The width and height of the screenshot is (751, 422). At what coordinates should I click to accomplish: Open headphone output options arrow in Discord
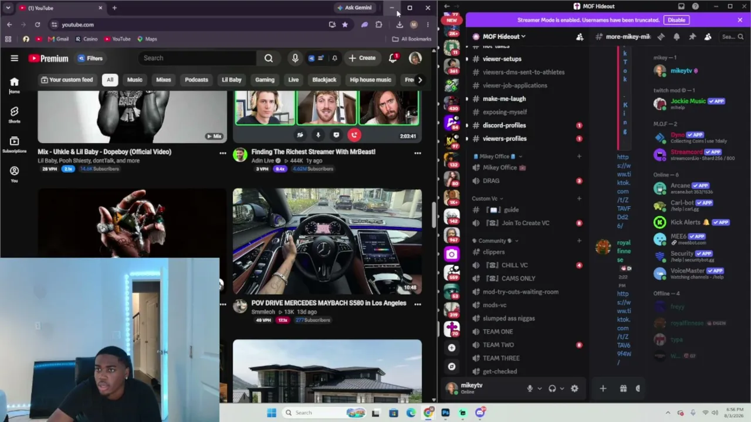pos(561,388)
